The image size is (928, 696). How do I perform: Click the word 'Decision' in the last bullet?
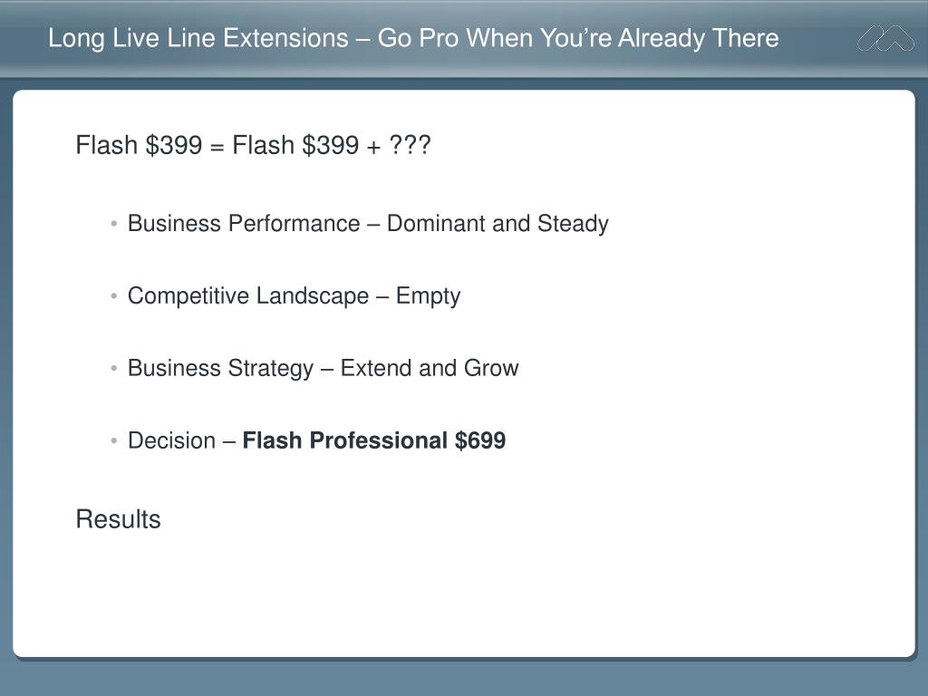click(x=171, y=440)
